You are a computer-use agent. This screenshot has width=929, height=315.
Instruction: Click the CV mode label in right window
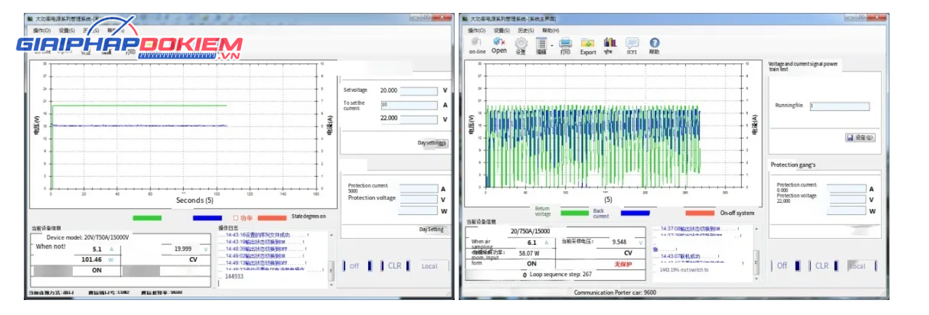628,252
